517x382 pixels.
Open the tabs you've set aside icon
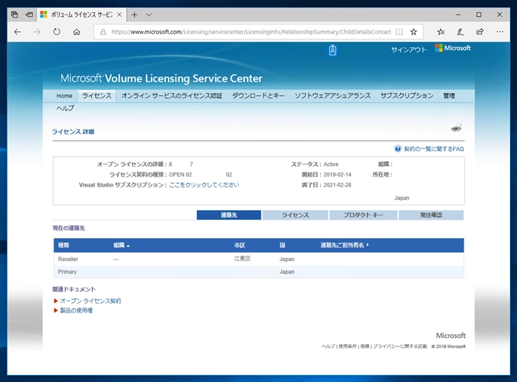pyautogui.click(x=14, y=14)
